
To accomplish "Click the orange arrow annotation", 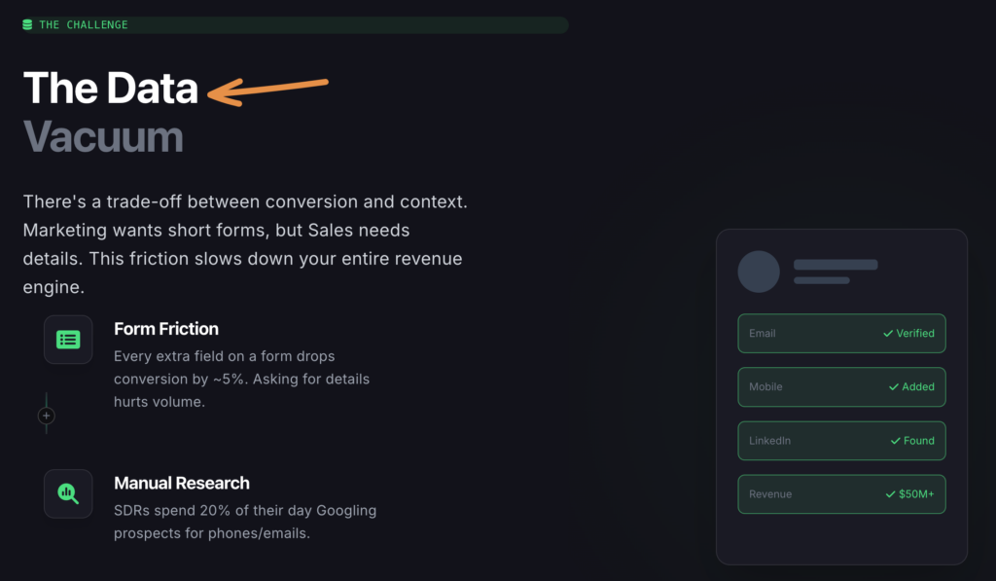I will (x=268, y=90).
